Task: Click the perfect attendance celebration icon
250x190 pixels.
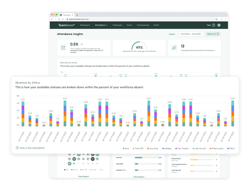Action: (174, 47)
